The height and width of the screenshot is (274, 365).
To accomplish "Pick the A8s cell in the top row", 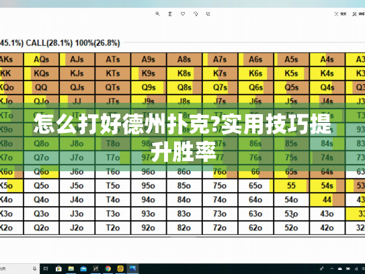I will pyautogui.click(x=184, y=60).
